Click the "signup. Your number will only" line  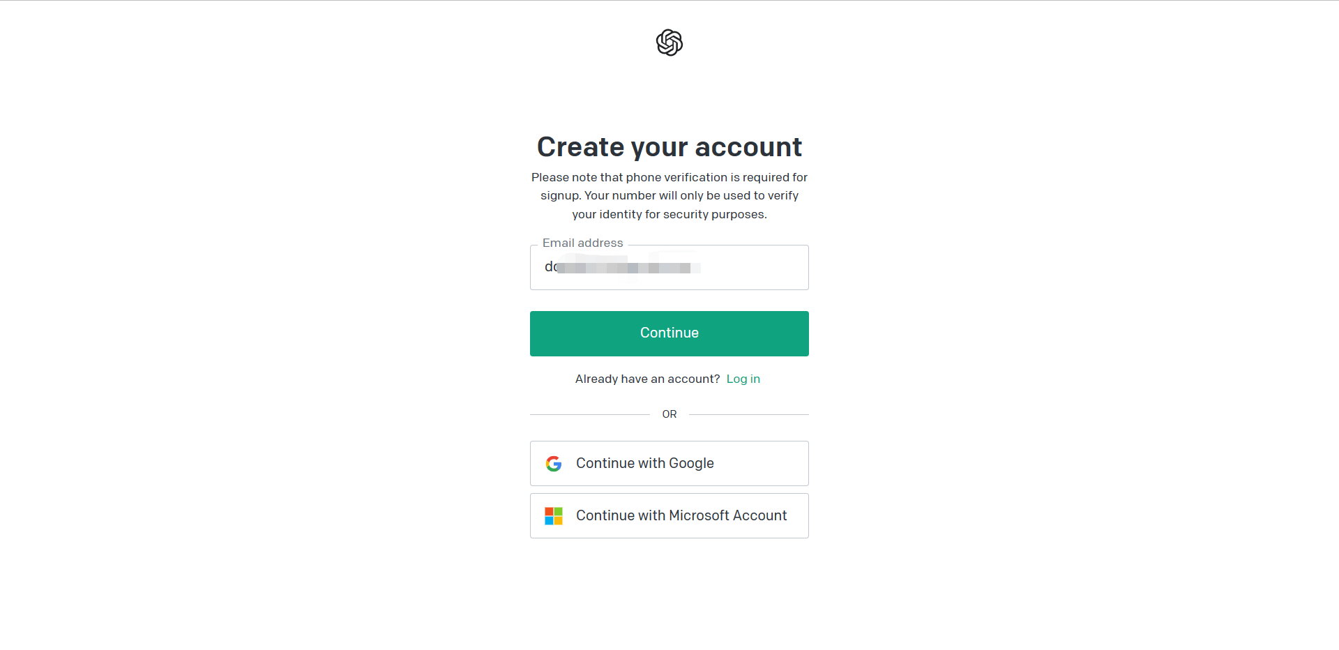pos(669,195)
